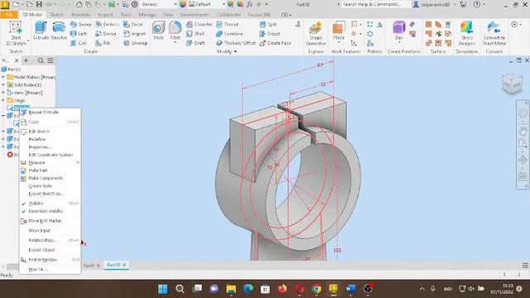Switch to the Sketch ribbon tab
Image resolution: width=530 pixels, height=298 pixels.
[56, 15]
